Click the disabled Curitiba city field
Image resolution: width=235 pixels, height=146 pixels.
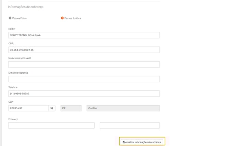123,108
